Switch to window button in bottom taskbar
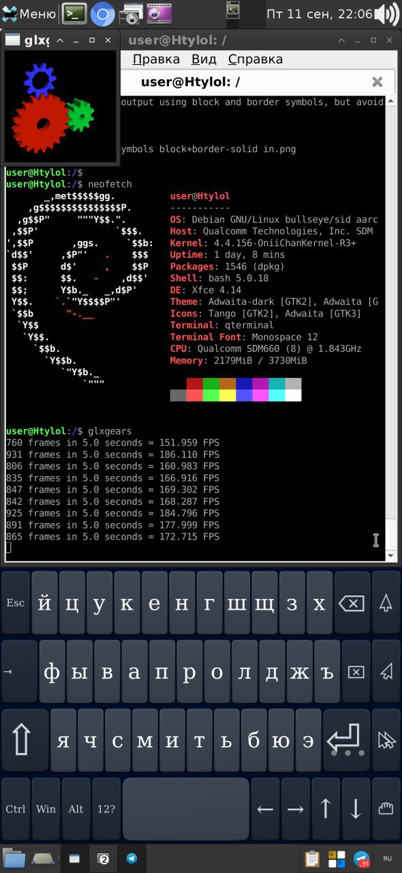 (74, 859)
